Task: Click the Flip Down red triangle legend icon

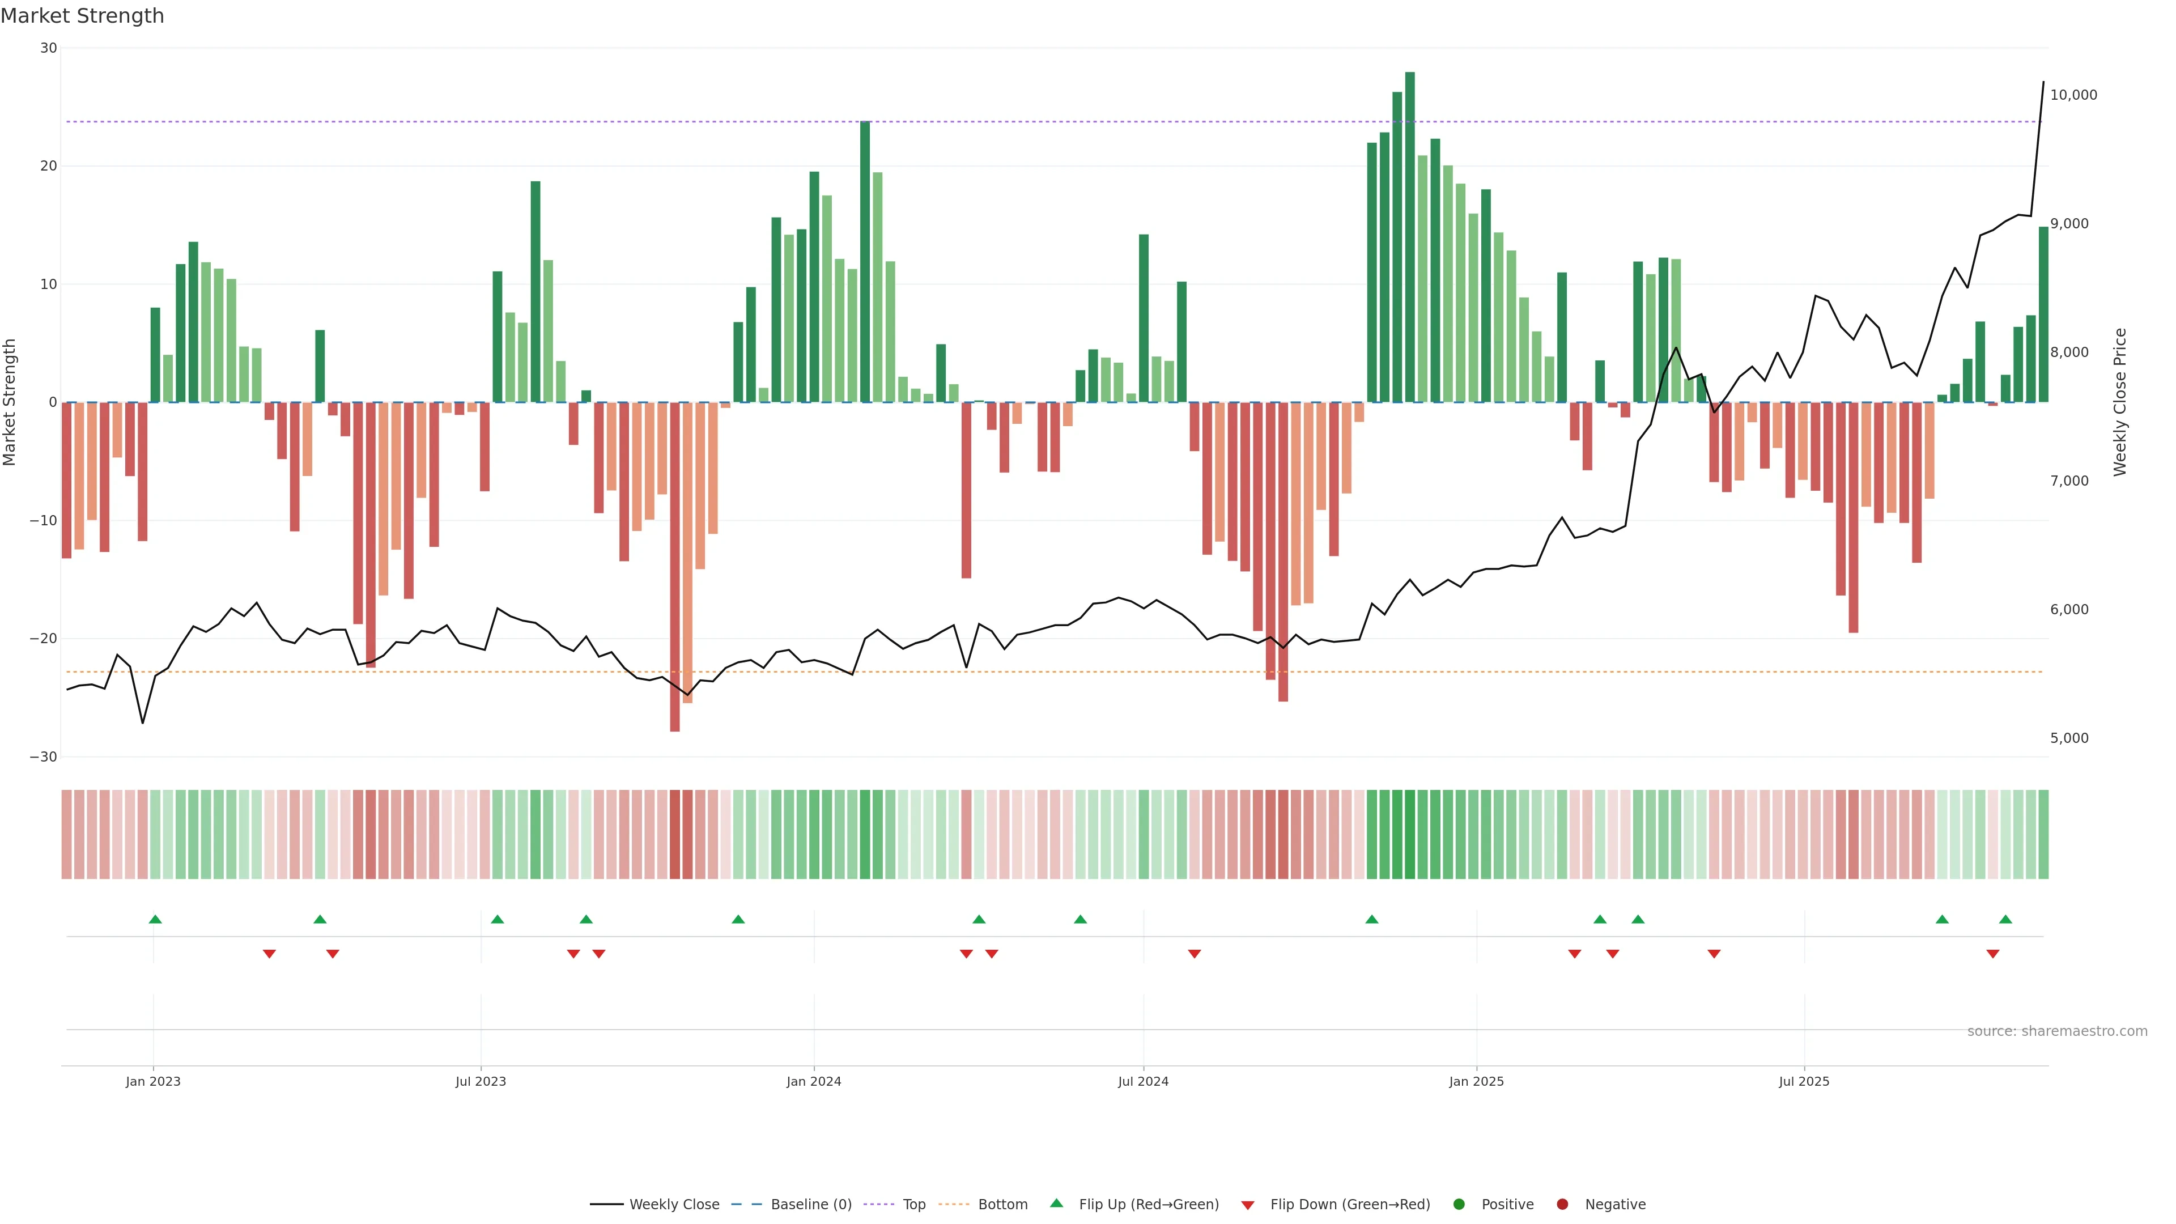Action: pyautogui.click(x=1248, y=1205)
